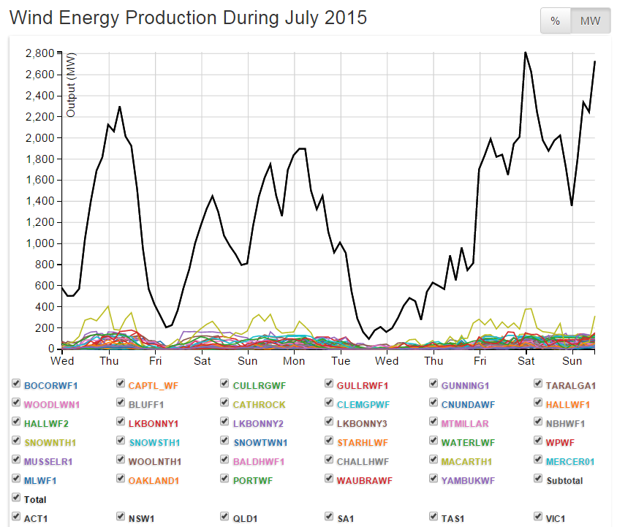
Task: Toggle the CAPTL_WF series checkbox
Action: [x=121, y=384]
